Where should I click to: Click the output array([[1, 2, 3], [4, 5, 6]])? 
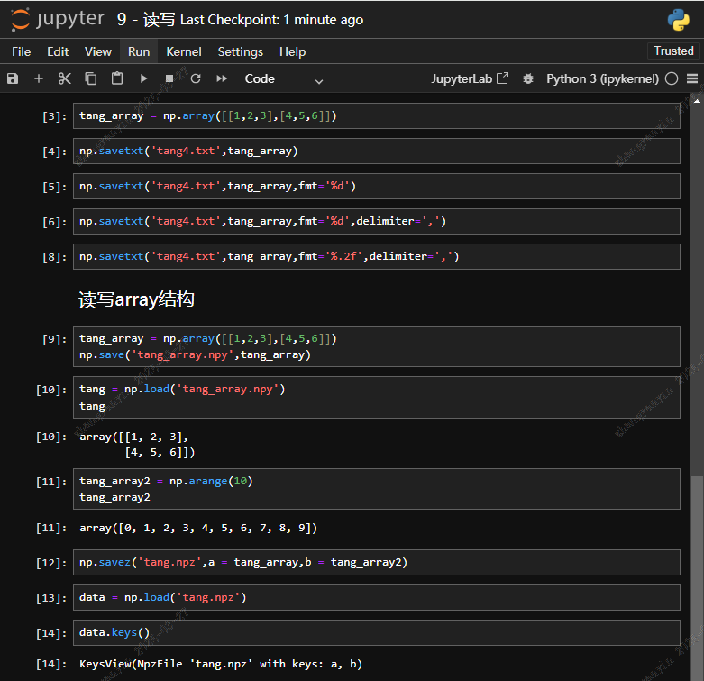pos(137,445)
